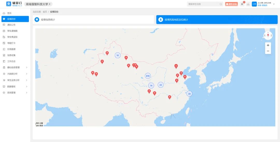Click the orange 操作手册 button

click(231, 4)
